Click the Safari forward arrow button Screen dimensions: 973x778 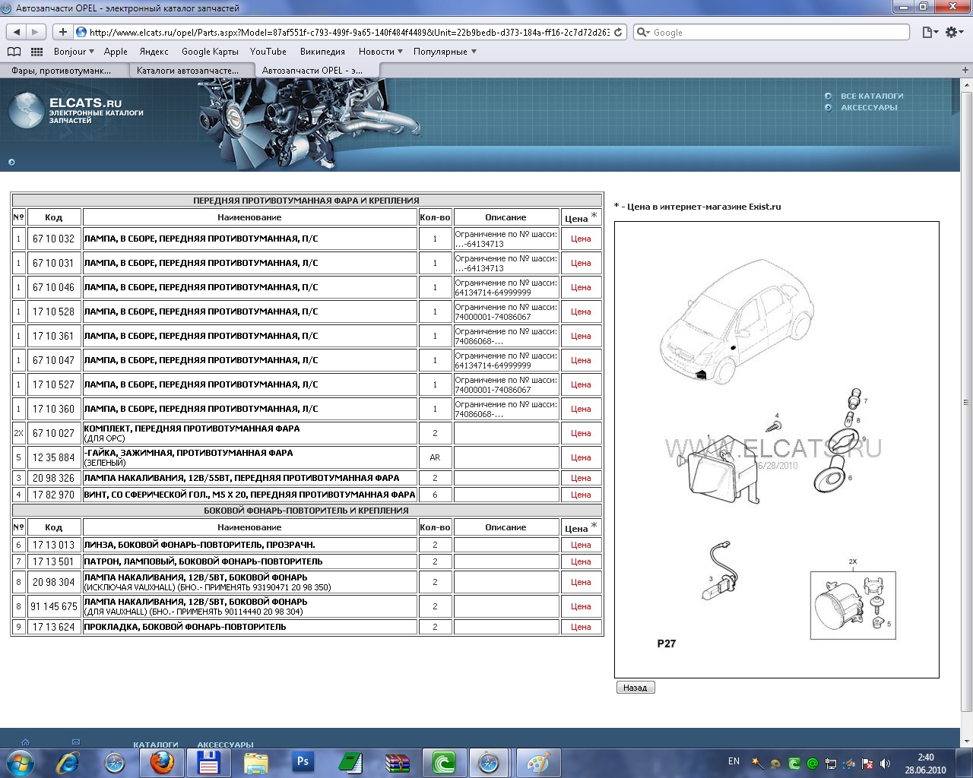[36, 32]
